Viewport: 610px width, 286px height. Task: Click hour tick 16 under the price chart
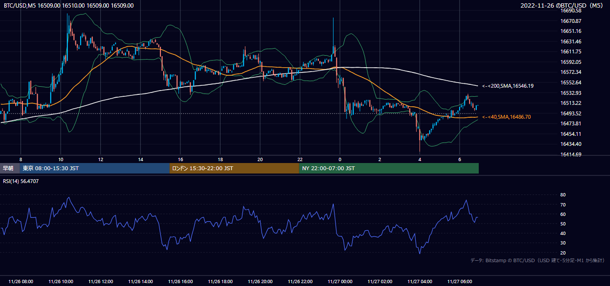(180, 159)
